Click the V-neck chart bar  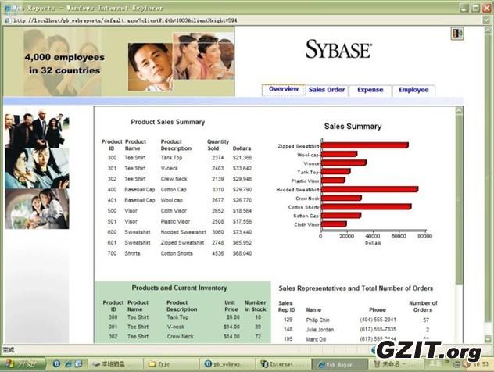(x=344, y=163)
